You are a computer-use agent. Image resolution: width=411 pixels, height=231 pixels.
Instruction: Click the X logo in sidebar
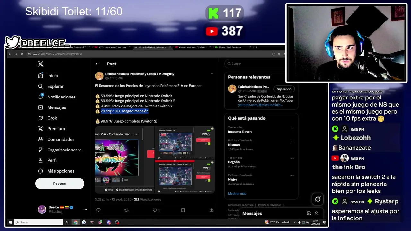[x=40, y=64]
